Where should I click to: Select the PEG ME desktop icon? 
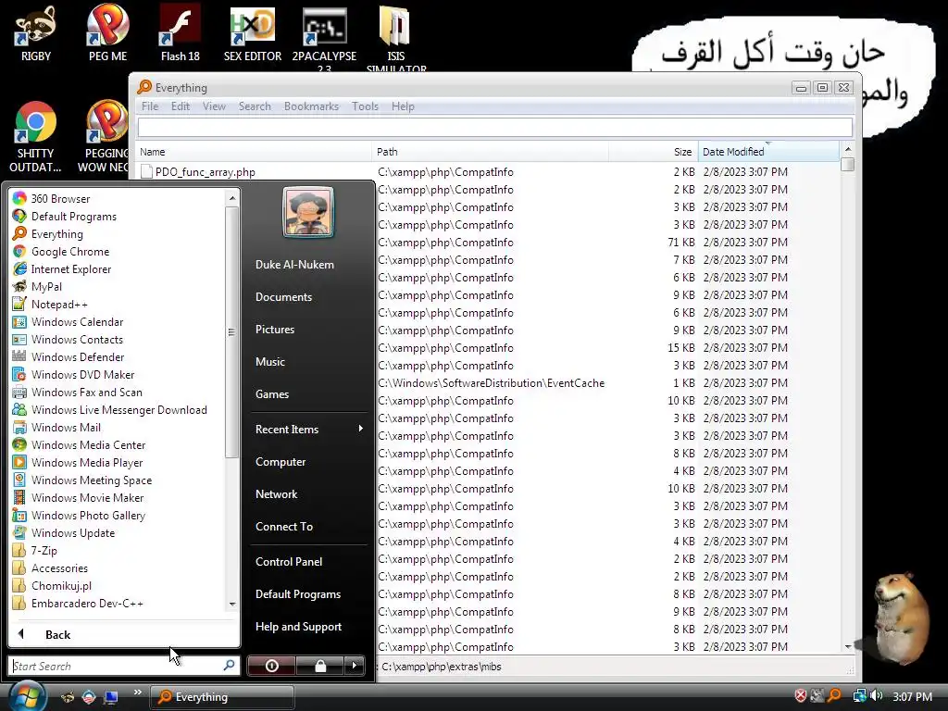pyautogui.click(x=107, y=33)
